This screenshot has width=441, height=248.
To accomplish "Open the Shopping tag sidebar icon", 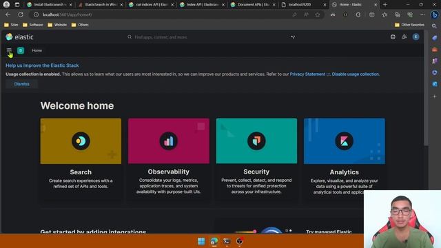I will click(x=435, y=38).
